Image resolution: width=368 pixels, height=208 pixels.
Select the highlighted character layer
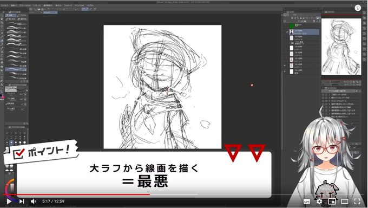click(304, 32)
